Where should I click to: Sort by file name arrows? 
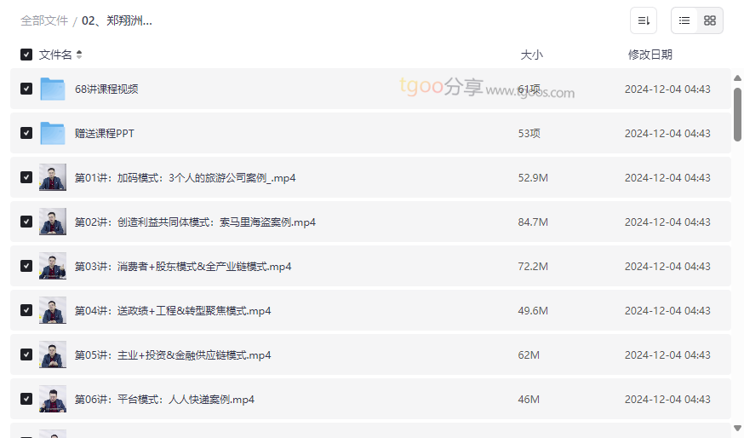(79, 55)
